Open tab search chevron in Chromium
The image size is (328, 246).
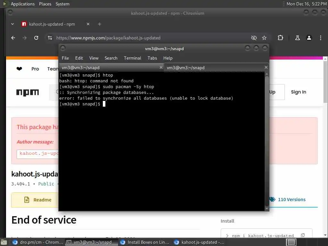pyautogui.click(x=12, y=24)
